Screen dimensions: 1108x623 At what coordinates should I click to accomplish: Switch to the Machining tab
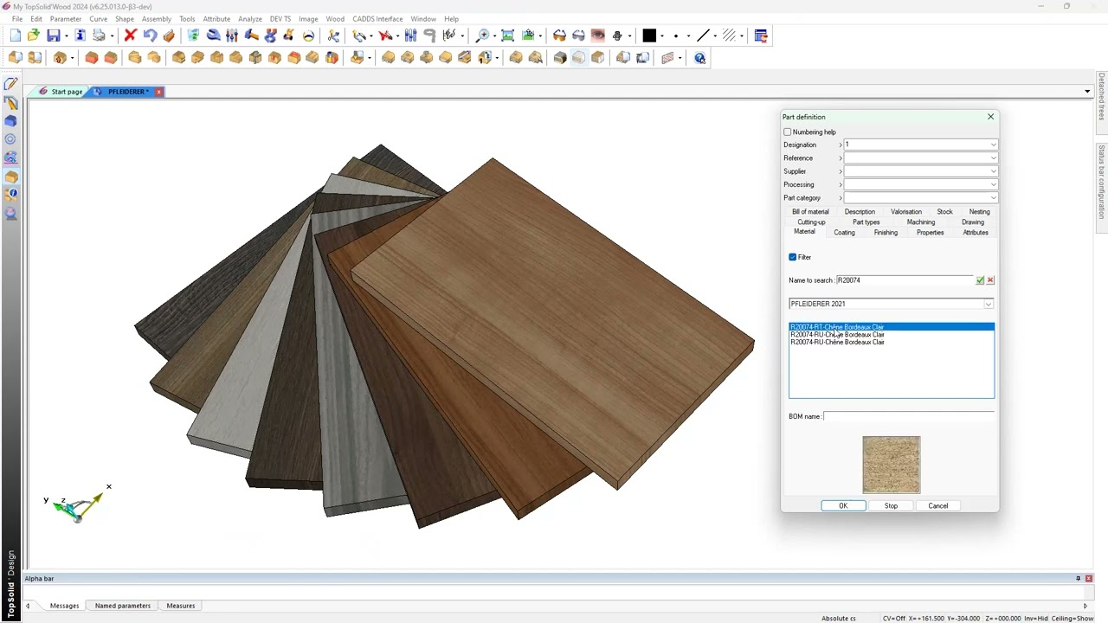[x=921, y=222]
